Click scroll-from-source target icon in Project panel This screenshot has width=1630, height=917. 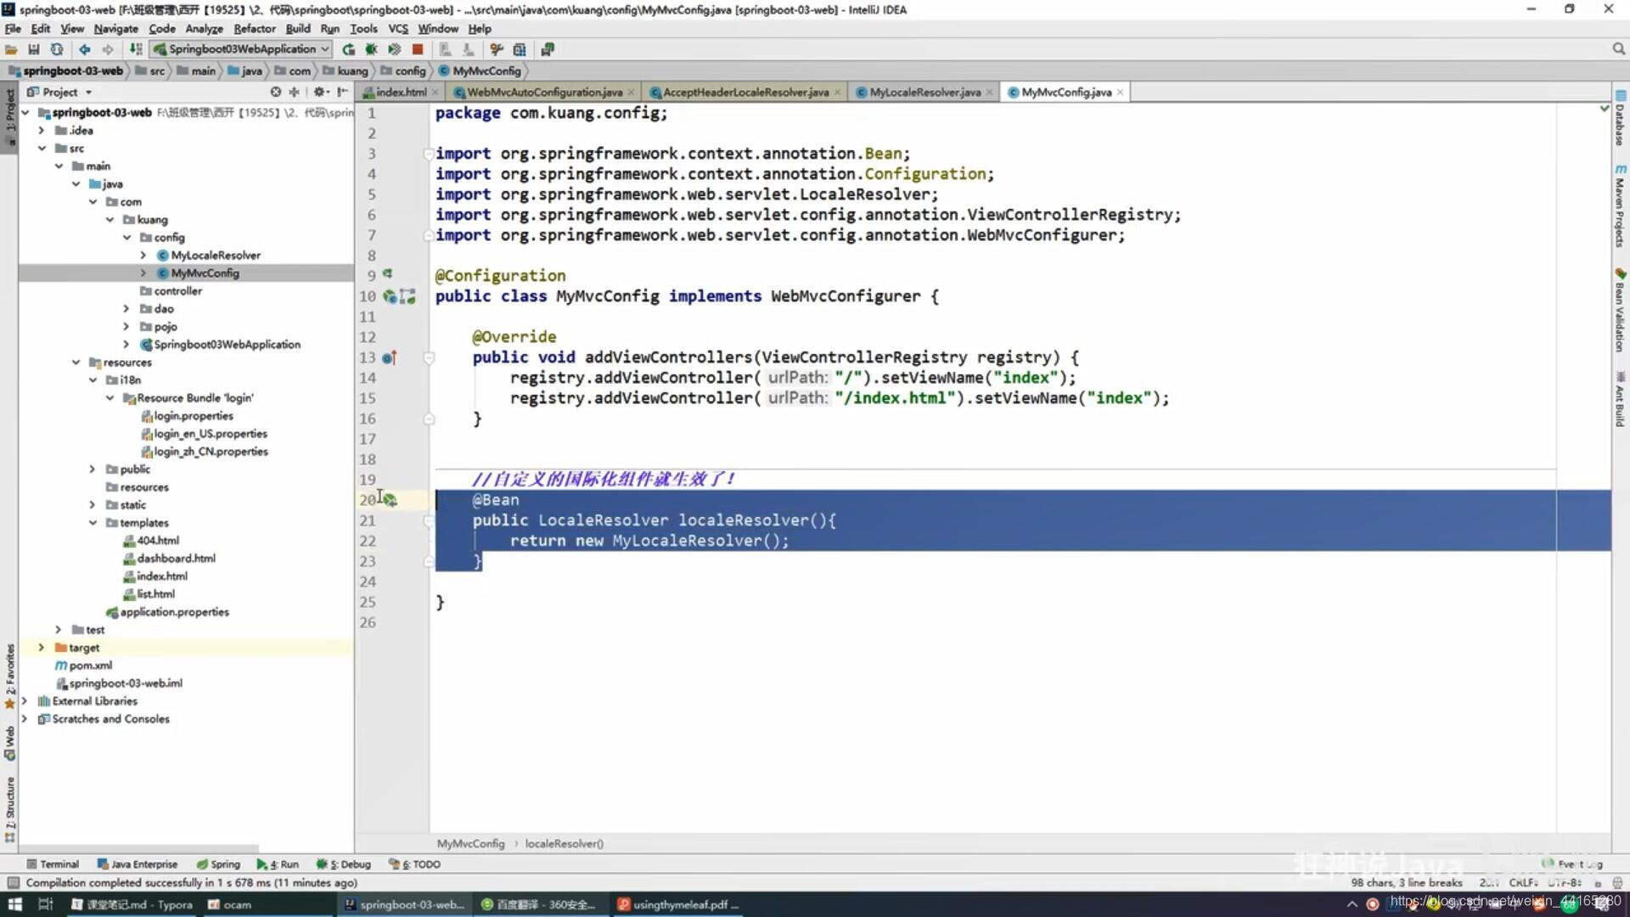275,92
